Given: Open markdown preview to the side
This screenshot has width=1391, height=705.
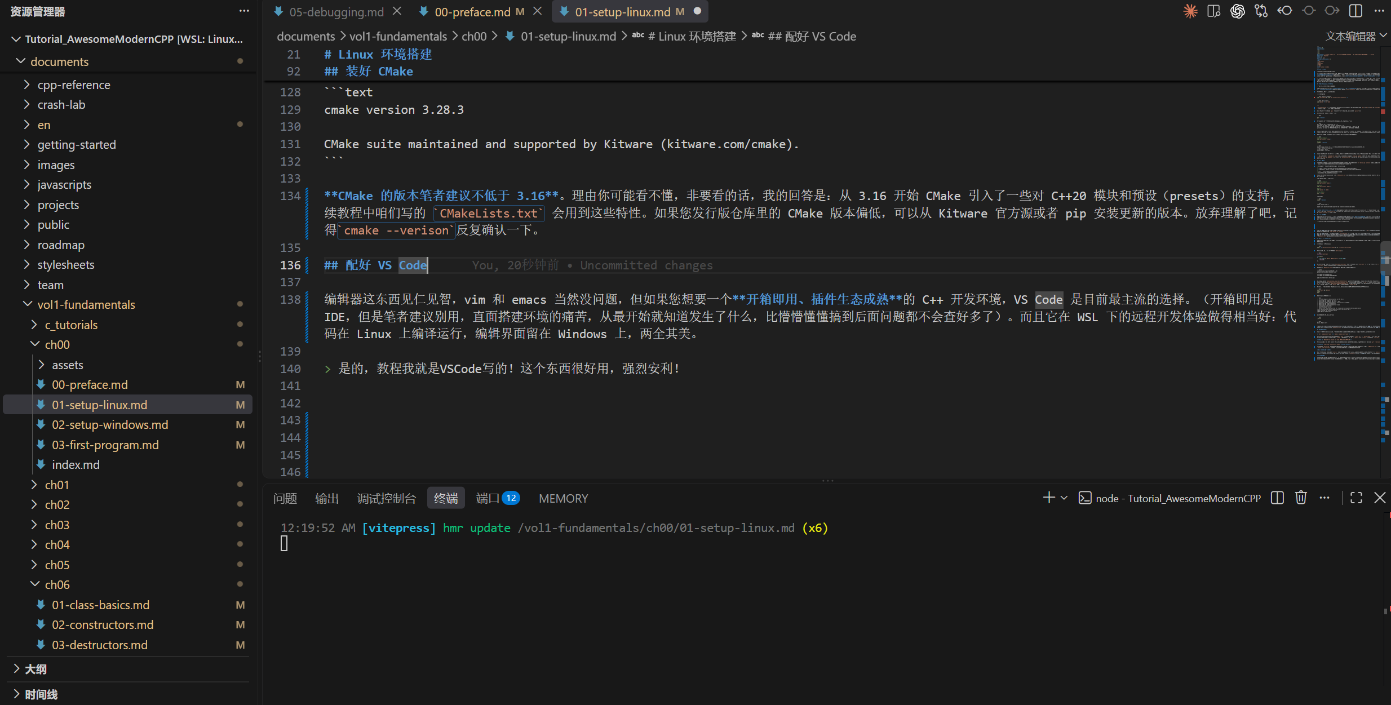Looking at the screenshot, I should pos(1214,11).
